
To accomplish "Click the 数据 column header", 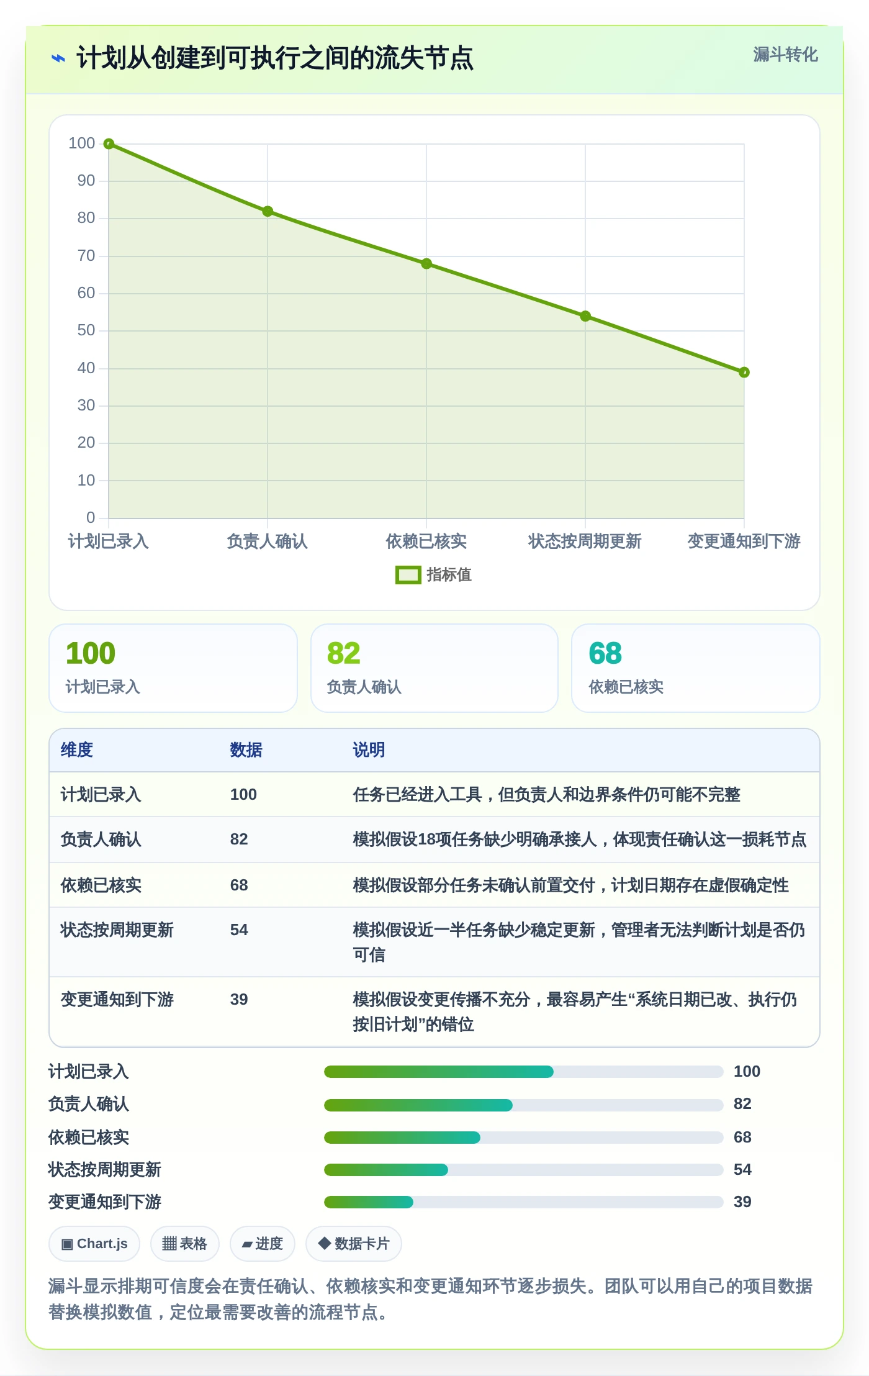I will [x=246, y=749].
